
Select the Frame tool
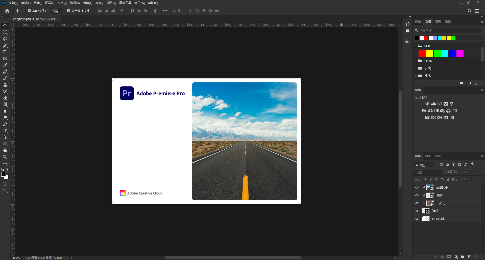pos(5,58)
